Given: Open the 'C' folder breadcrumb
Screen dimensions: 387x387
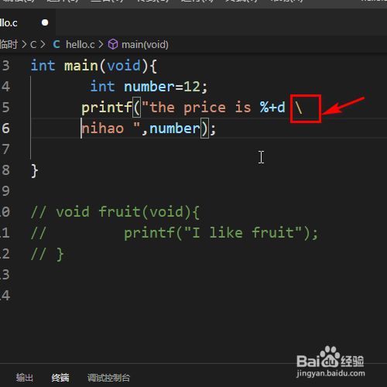Looking at the screenshot, I should [33, 45].
